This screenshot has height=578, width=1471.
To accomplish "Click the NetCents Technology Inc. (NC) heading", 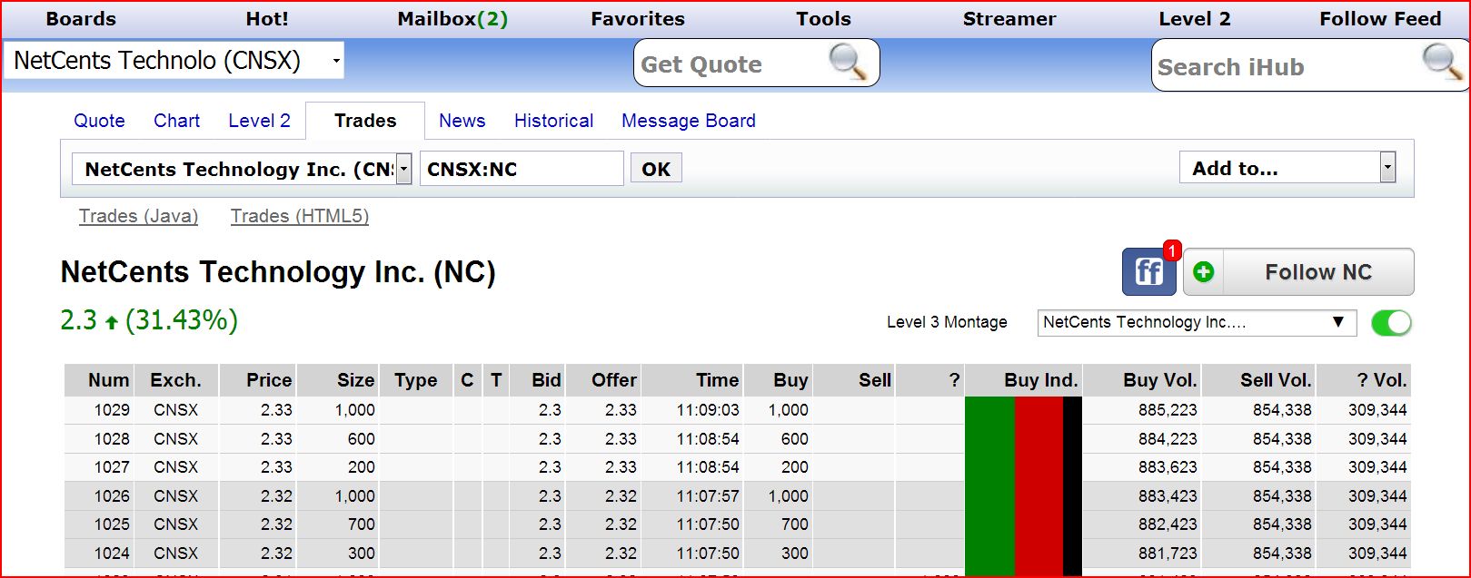I will click(x=278, y=272).
